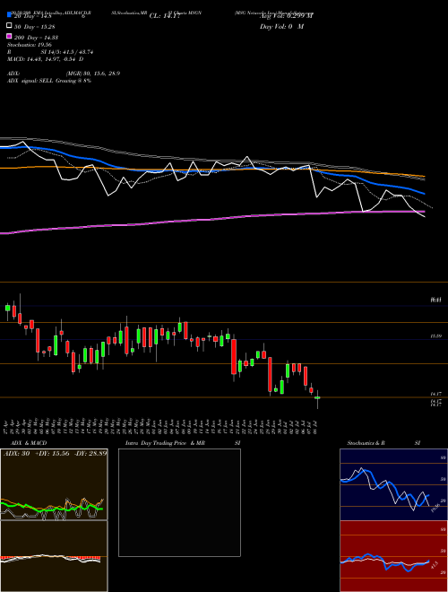Click the '15.39' price axis label
The width and height of the screenshot is (448, 592).
436,335
